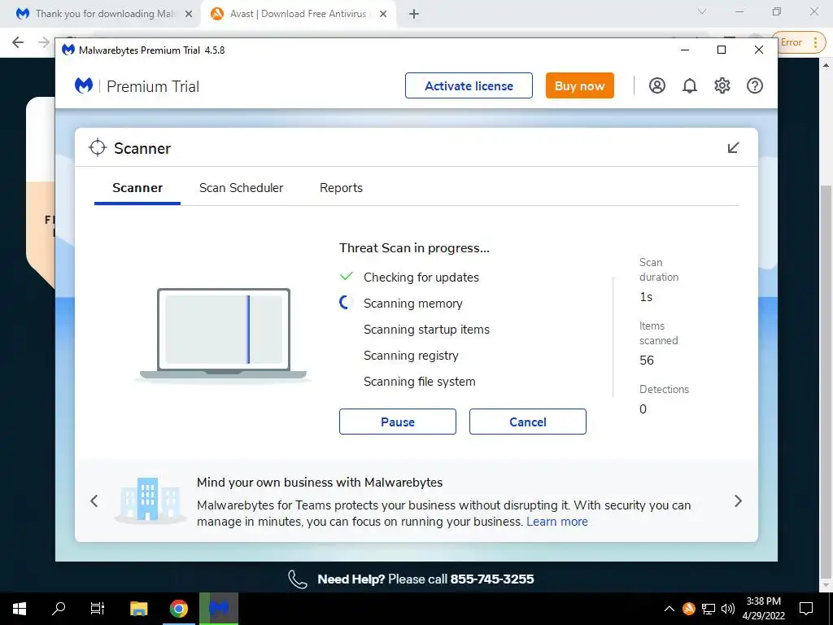The width and height of the screenshot is (833, 625).
Task: Select the Avast Download Free Antivirus tab
Action: tap(298, 14)
